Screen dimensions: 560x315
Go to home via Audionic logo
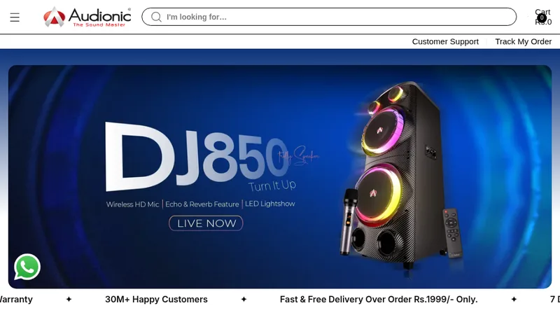click(x=87, y=17)
